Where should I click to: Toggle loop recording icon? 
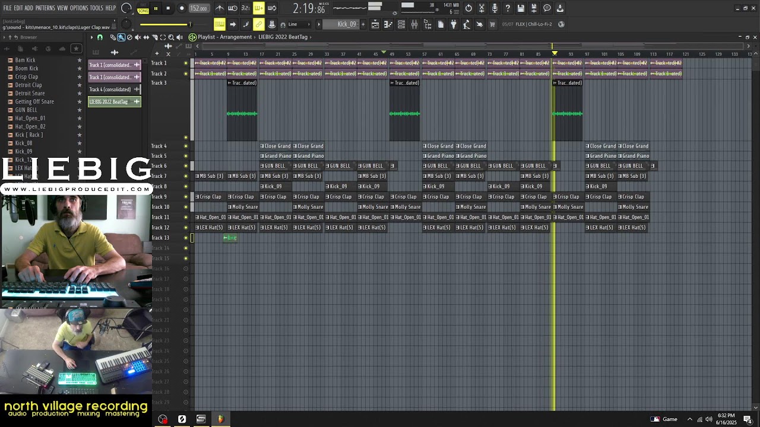click(x=272, y=8)
